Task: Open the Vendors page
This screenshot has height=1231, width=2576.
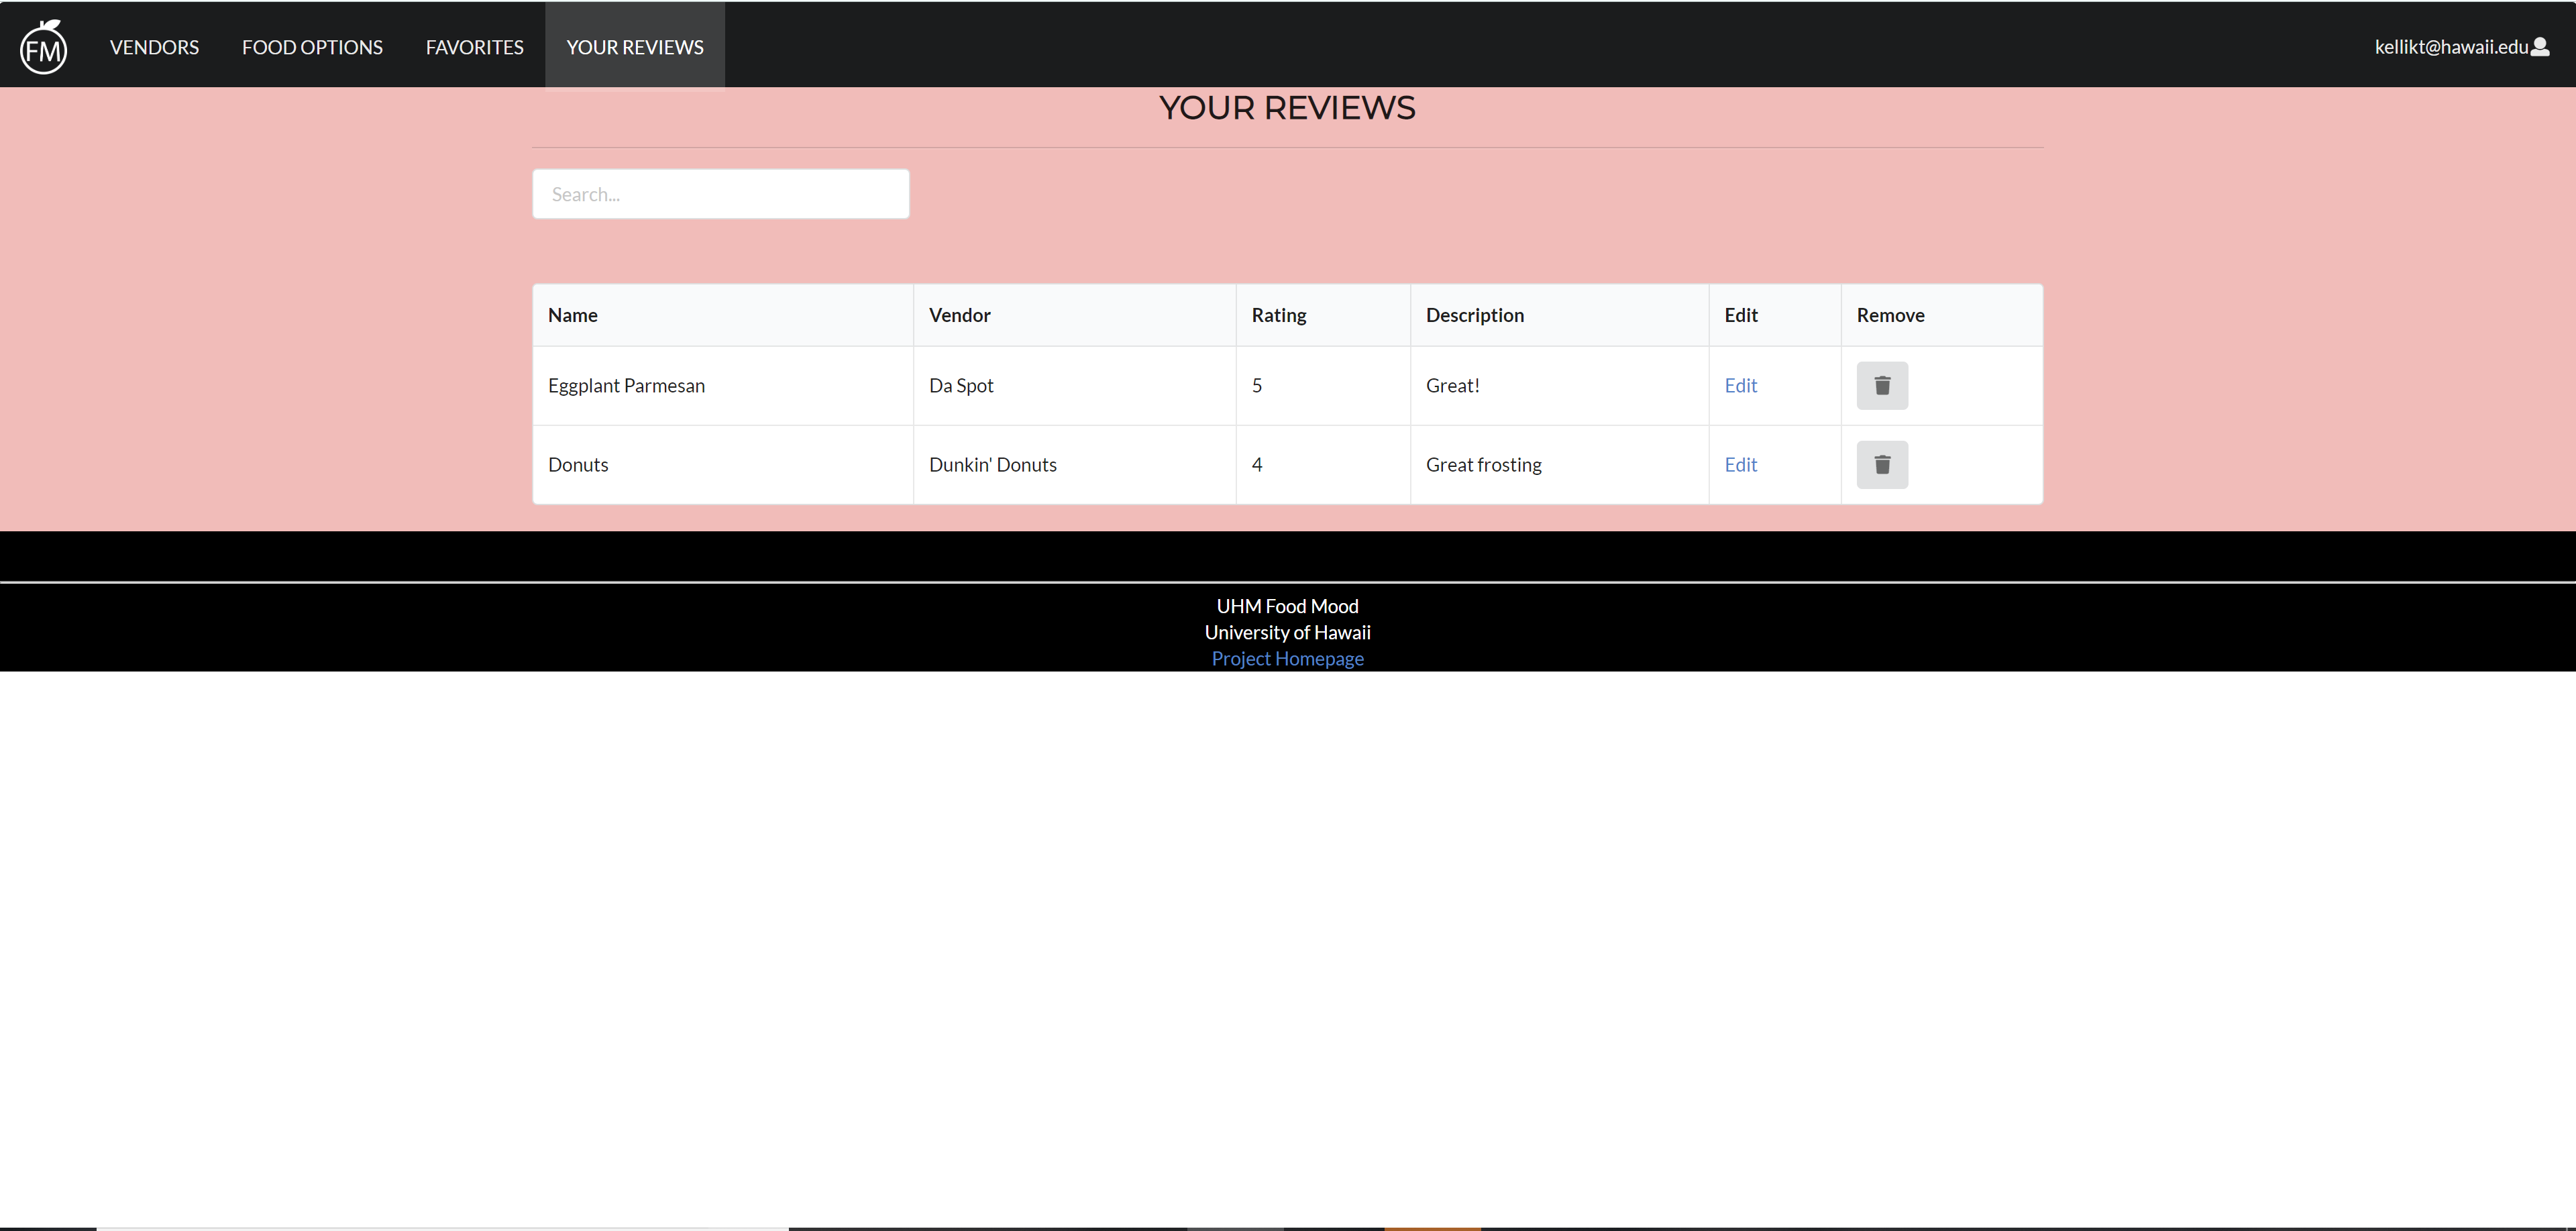Action: coord(154,47)
